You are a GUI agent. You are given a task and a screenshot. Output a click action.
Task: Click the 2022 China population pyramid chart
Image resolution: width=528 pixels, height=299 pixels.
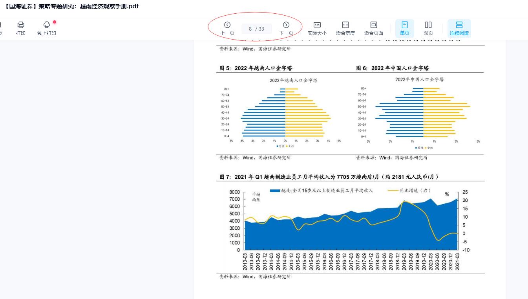423,112
